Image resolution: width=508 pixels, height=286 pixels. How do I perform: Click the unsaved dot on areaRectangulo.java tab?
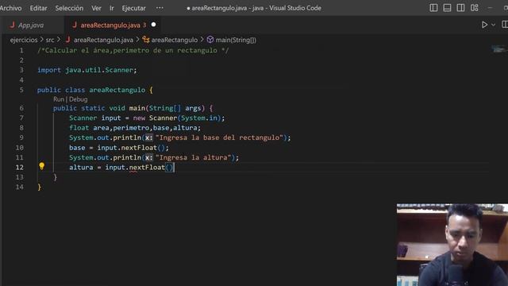click(x=153, y=25)
